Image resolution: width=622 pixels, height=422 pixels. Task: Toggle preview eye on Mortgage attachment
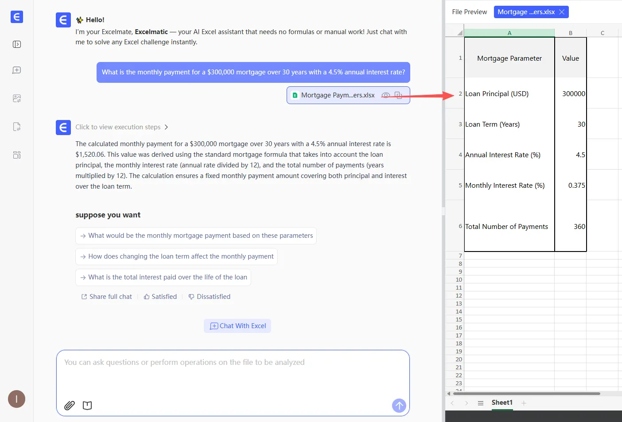385,95
